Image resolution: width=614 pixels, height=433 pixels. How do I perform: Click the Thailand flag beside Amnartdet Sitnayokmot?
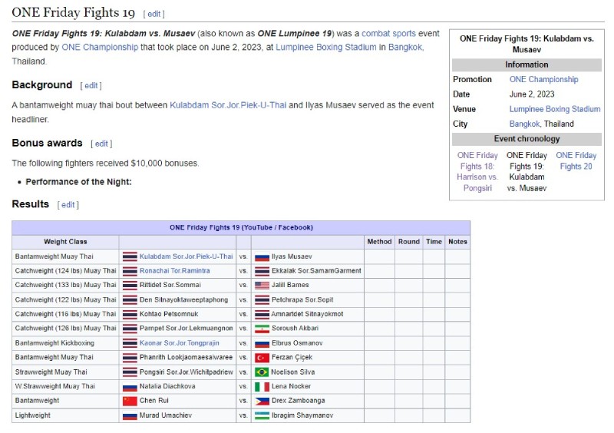(262, 314)
